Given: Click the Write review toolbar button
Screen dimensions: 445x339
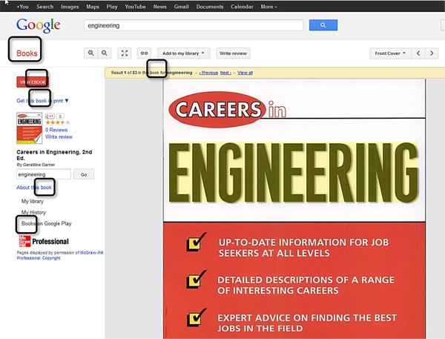Looking at the screenshot, I should (233, 53).
